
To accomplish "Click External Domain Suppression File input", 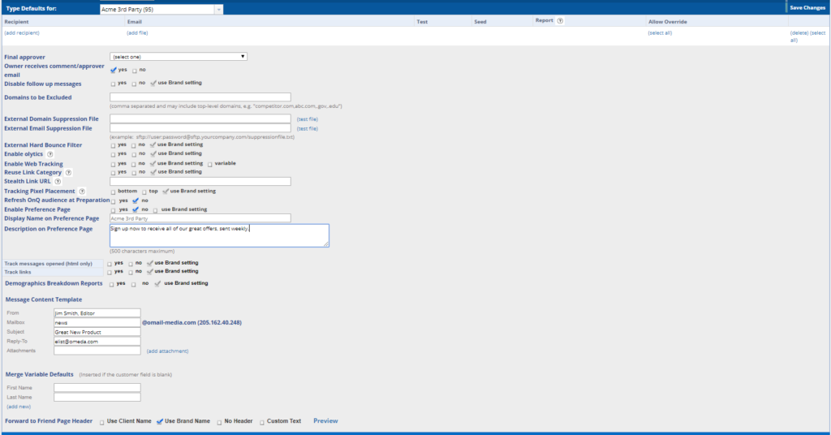I will click(x=200, y=118).
